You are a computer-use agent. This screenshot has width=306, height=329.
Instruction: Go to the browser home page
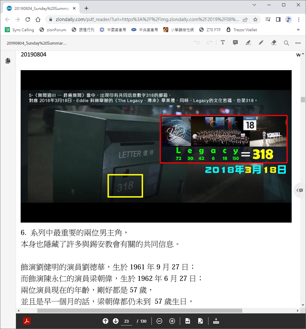[38, 19]
